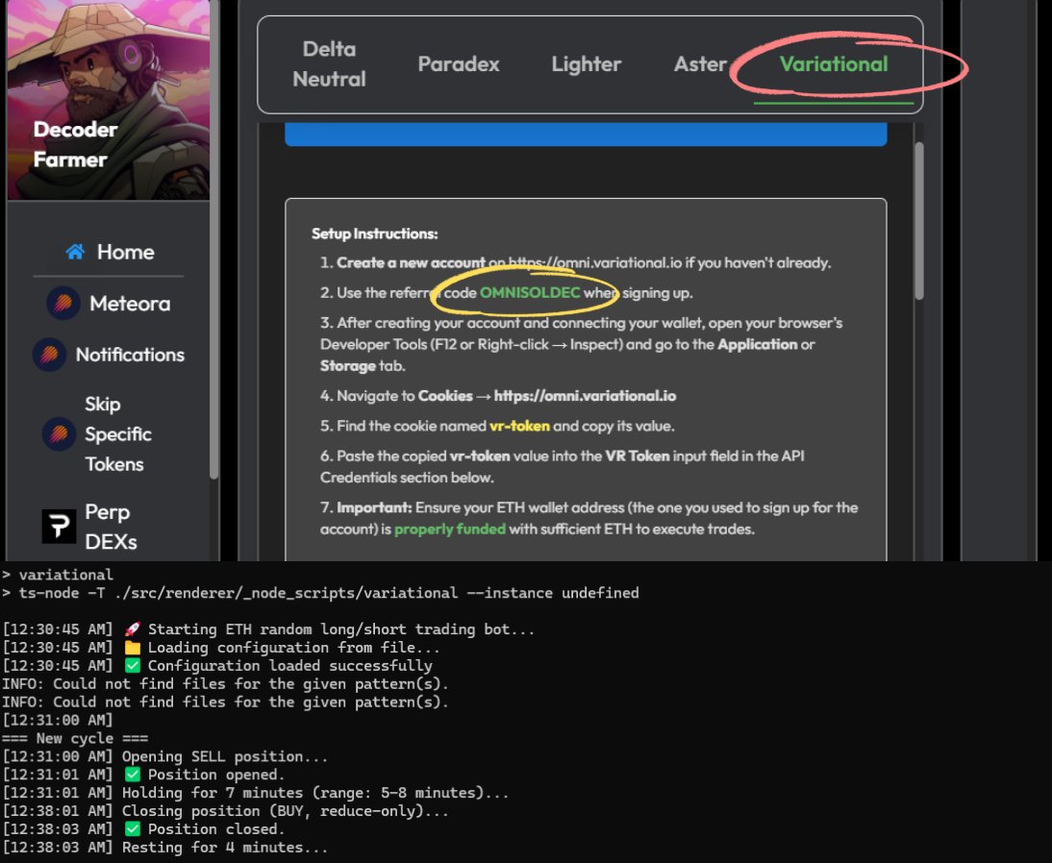Click the OMNISOLDEC referral code text
The width and height of the screenshot is (1052, 863).
pos(530,292)
